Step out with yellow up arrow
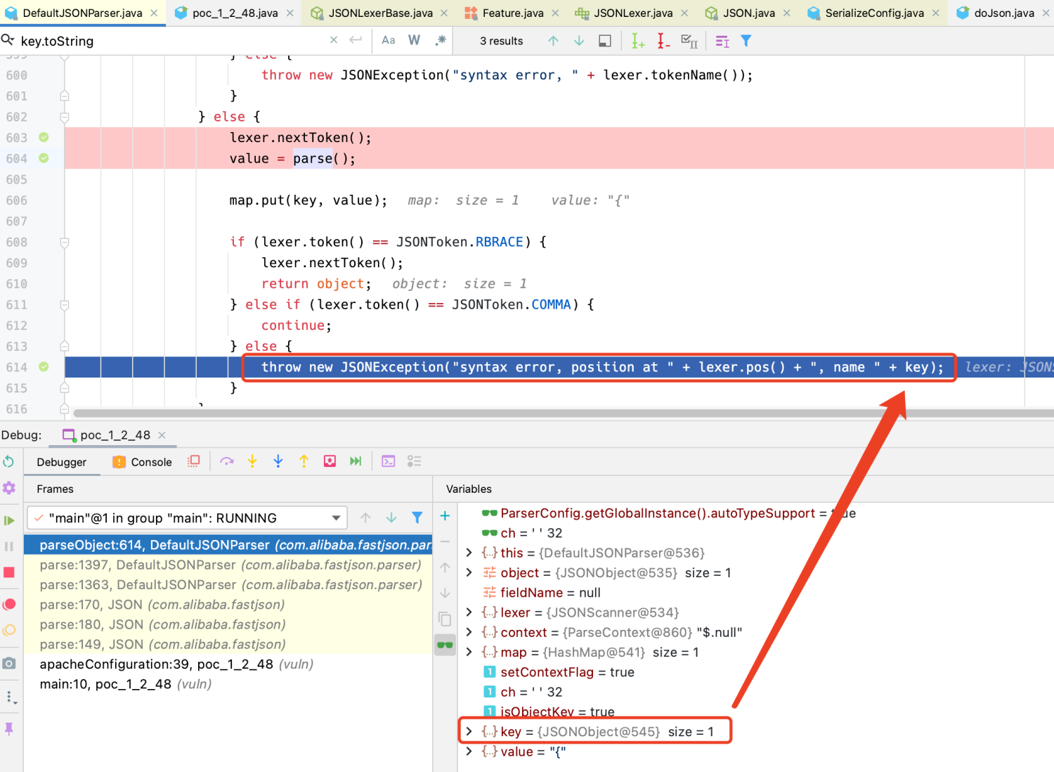Viewport: 1054px width, 772px height. tap(304, 461)
